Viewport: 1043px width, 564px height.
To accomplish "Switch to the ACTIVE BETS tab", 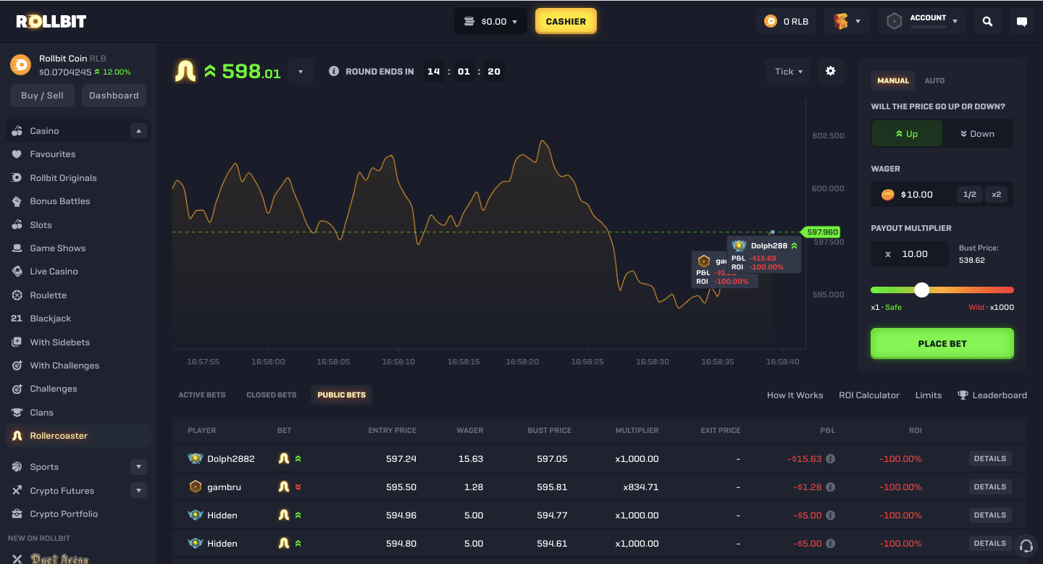I will click(202, 395).
